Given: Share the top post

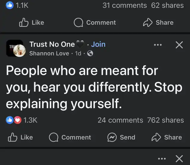Looking at the screenshot, I should (159, 23).
